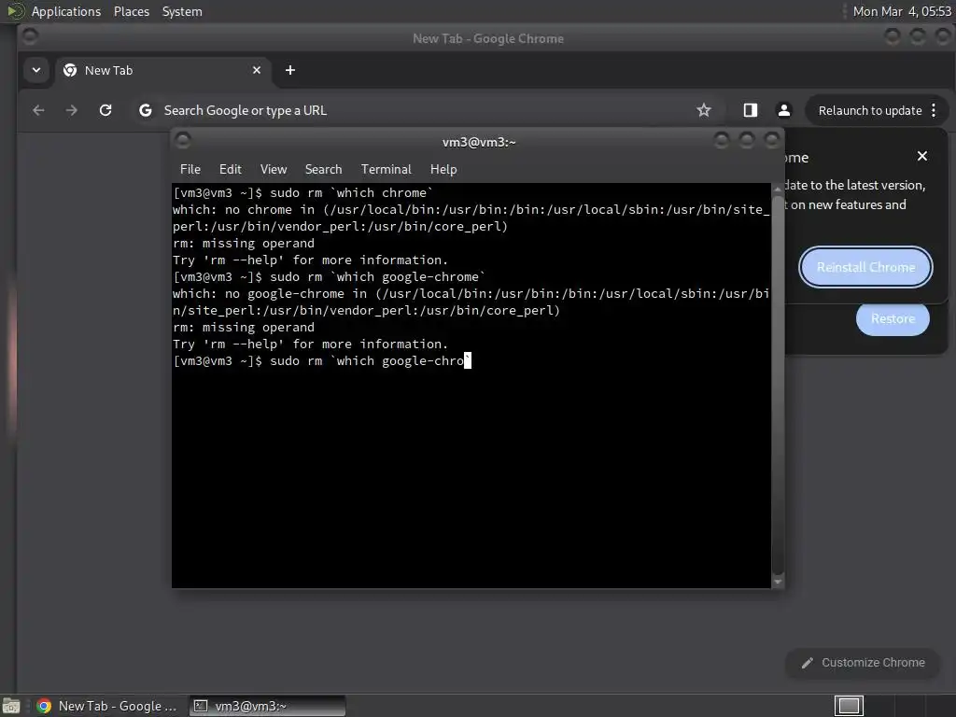Open the terminal View menu
Screen dimensions: 956x717
(274, 170)
